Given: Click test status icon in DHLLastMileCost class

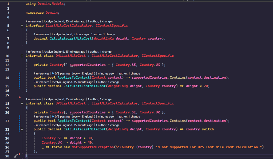Looking at the screenshot, I should click(53, 73).
